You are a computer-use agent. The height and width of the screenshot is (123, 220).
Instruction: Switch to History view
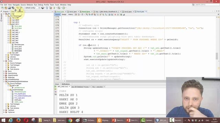[x=70, y=14]
